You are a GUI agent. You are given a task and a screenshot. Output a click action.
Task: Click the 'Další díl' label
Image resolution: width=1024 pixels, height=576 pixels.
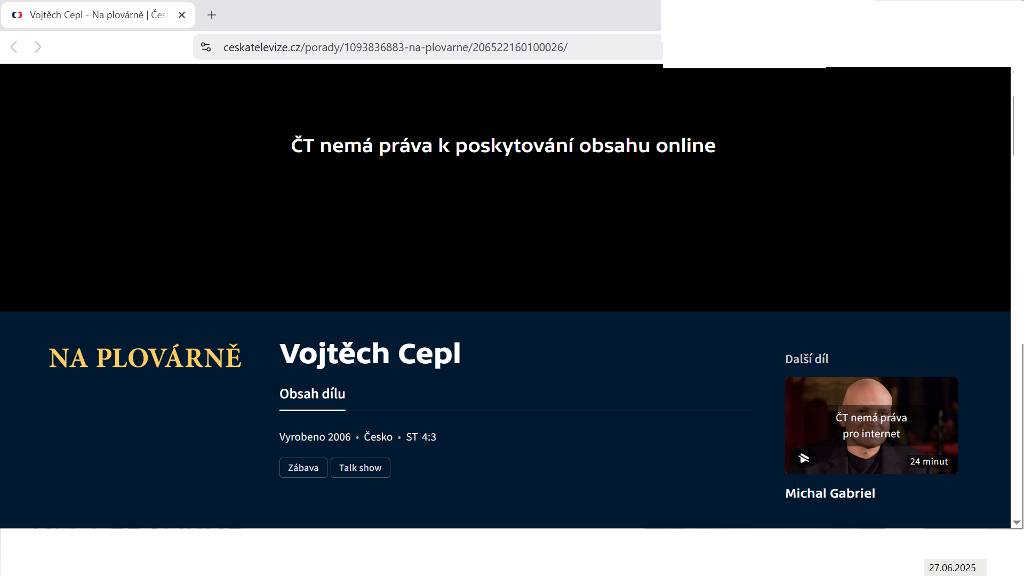pyautogui.click(x=807, y=359)
